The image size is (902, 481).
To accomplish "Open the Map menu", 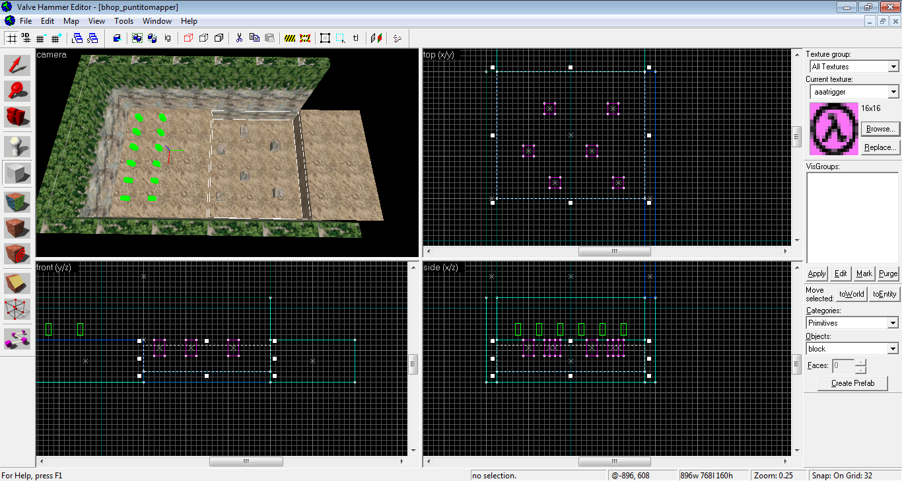I will click(71, 21).
